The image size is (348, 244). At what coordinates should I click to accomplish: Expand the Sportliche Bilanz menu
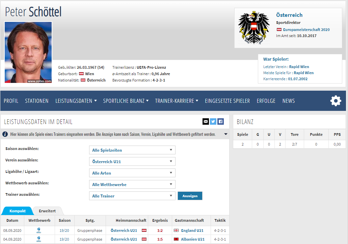(x=126, y=101)
